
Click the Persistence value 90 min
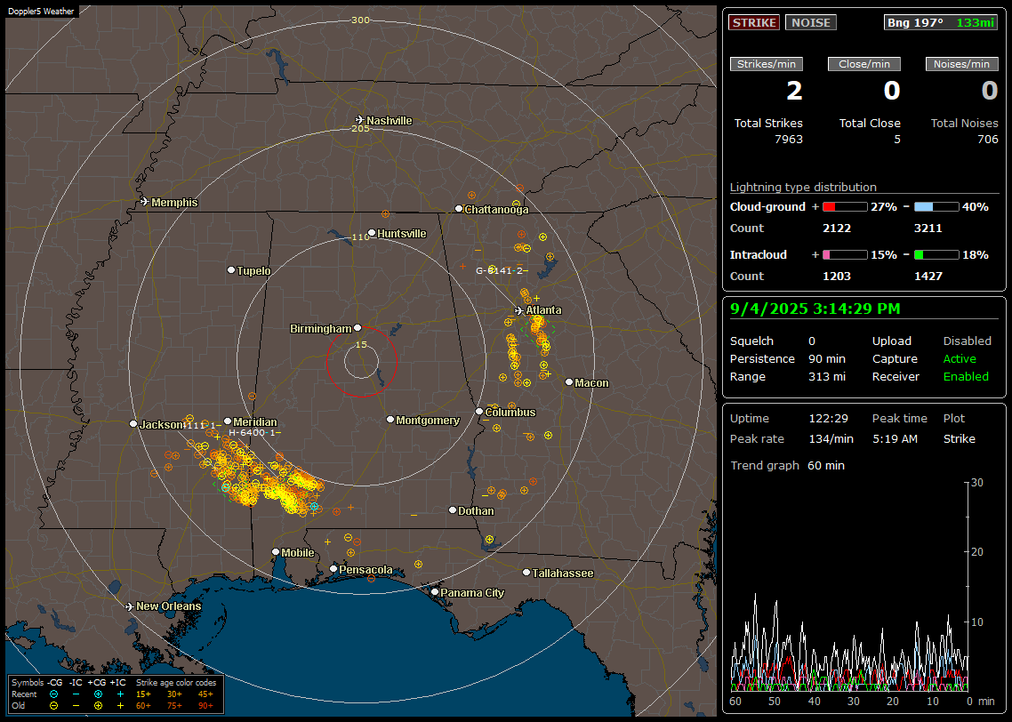pos(827,358)
